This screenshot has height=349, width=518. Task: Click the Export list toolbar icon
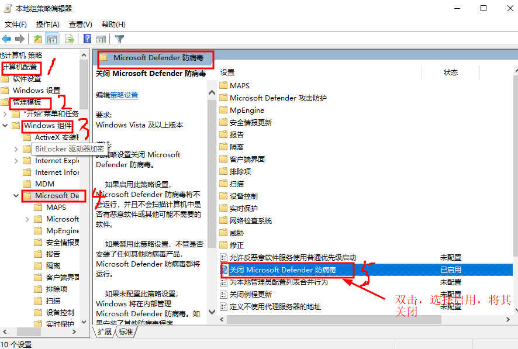[x=70, y=39]
